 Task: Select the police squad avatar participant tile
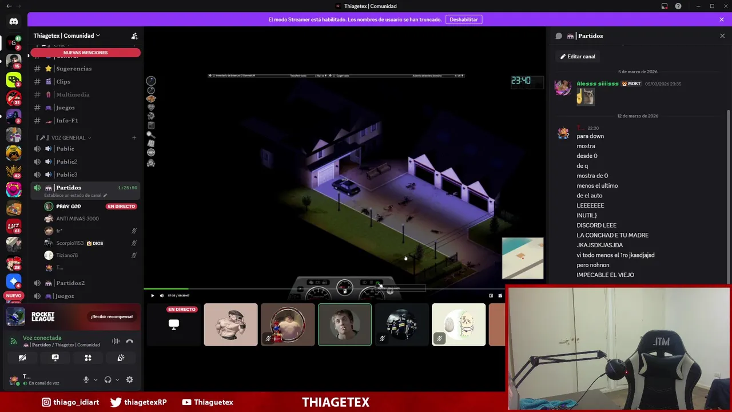coord(401,324)
